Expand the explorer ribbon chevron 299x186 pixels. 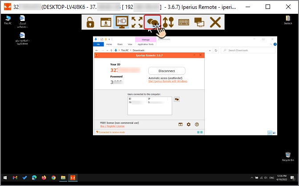(x=271, y=44)
